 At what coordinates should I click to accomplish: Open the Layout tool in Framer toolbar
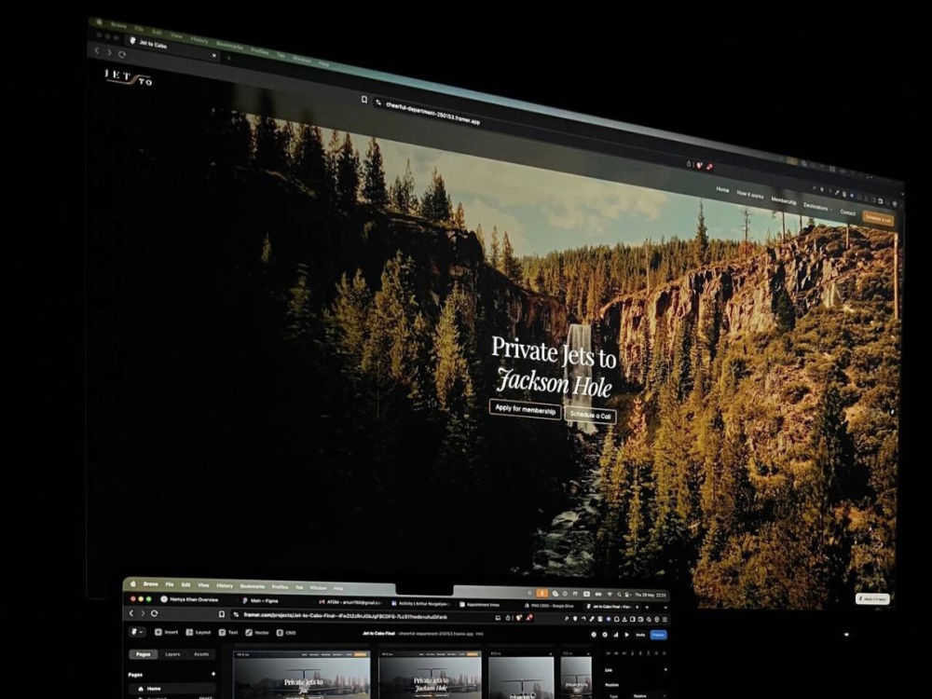point(199,633)
